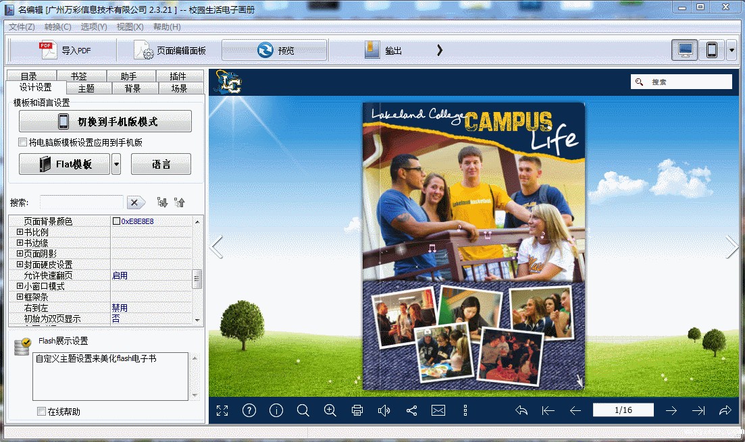Mute sound with the speaker icon
Viewport: 745px width, 442px height.
point(384,410)
